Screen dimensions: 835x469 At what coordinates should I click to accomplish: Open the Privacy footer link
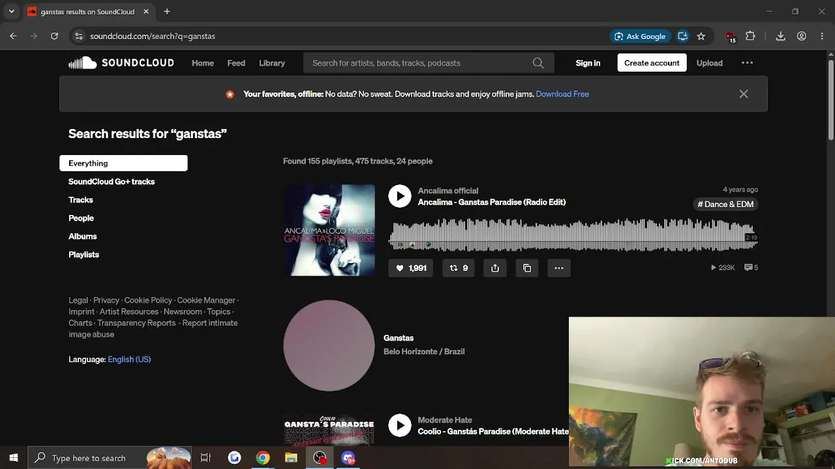tap(106, 300)
